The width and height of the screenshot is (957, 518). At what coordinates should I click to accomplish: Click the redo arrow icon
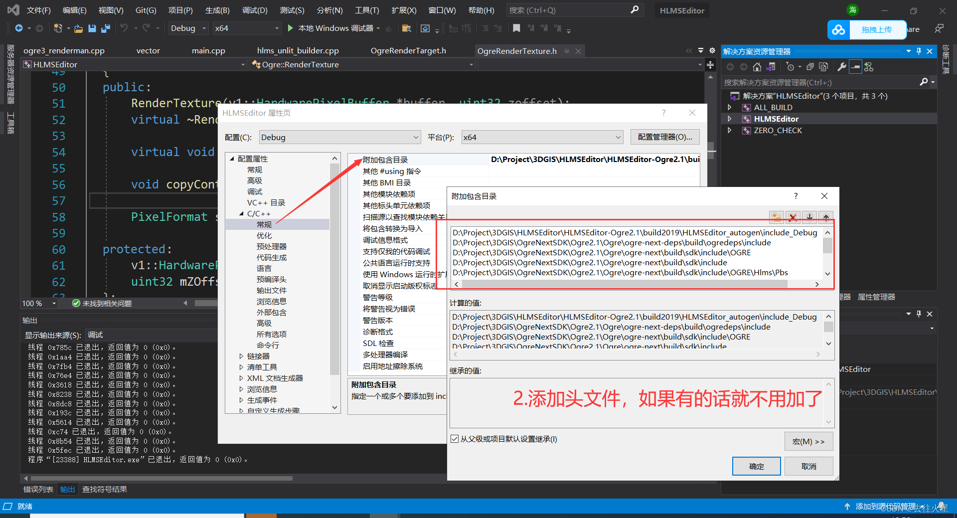pyautogui.click(x=146, y=28)
